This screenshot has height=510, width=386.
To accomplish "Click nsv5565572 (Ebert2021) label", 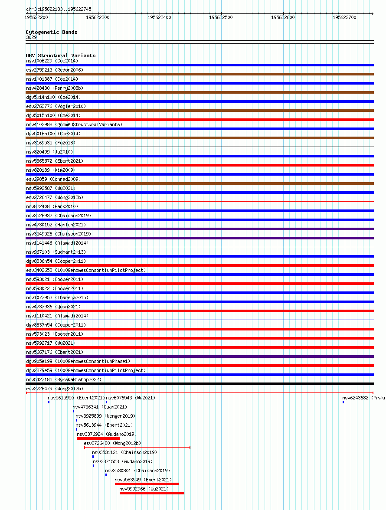I will (x=55, y=161).
